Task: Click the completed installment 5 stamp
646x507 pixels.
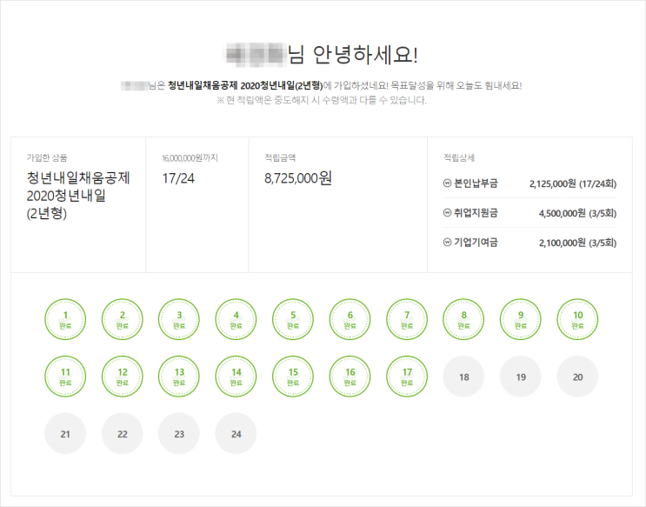Action: pos(293,319)
